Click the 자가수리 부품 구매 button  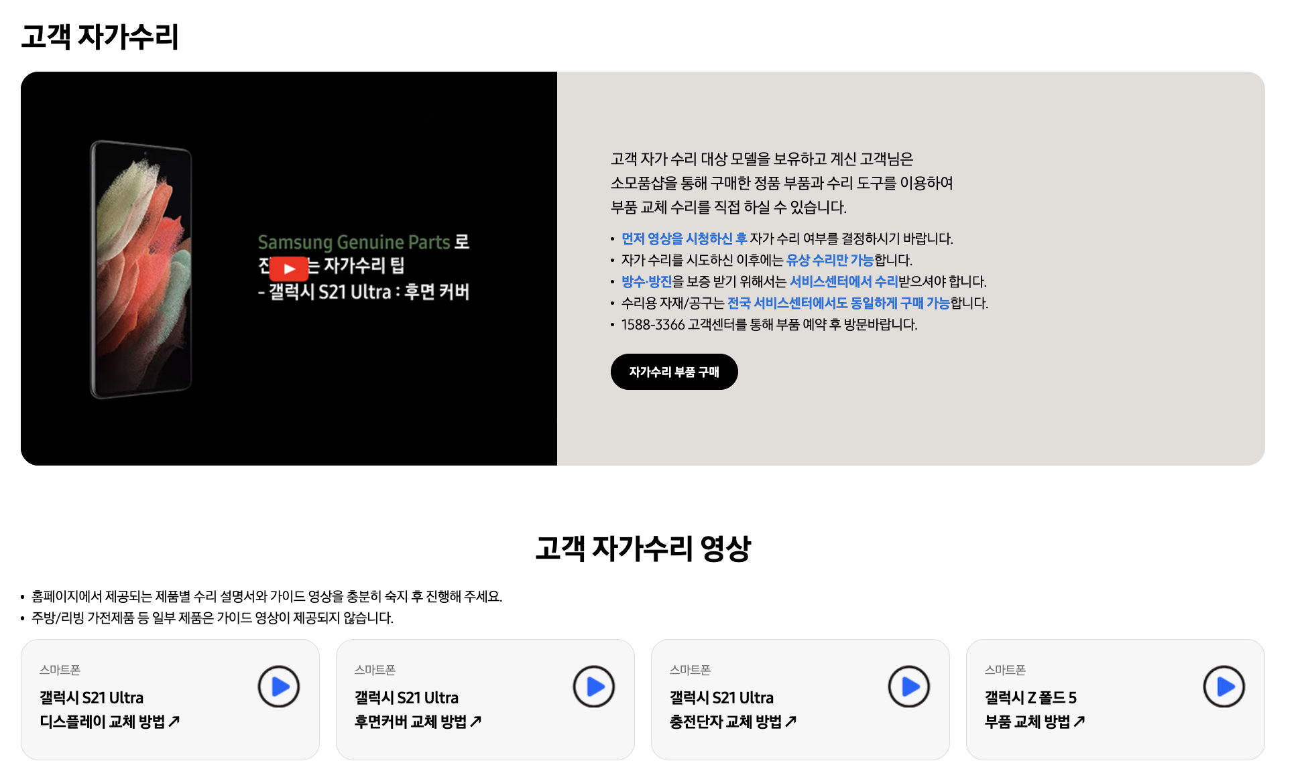tap(674, 372)
